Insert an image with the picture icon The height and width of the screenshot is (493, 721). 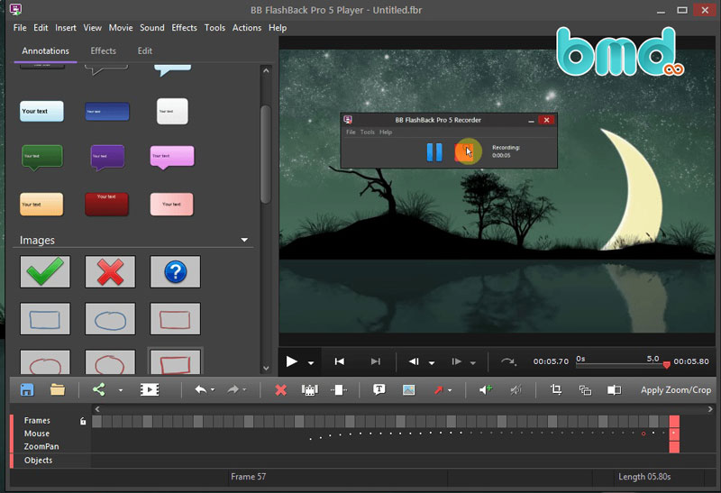409,390
